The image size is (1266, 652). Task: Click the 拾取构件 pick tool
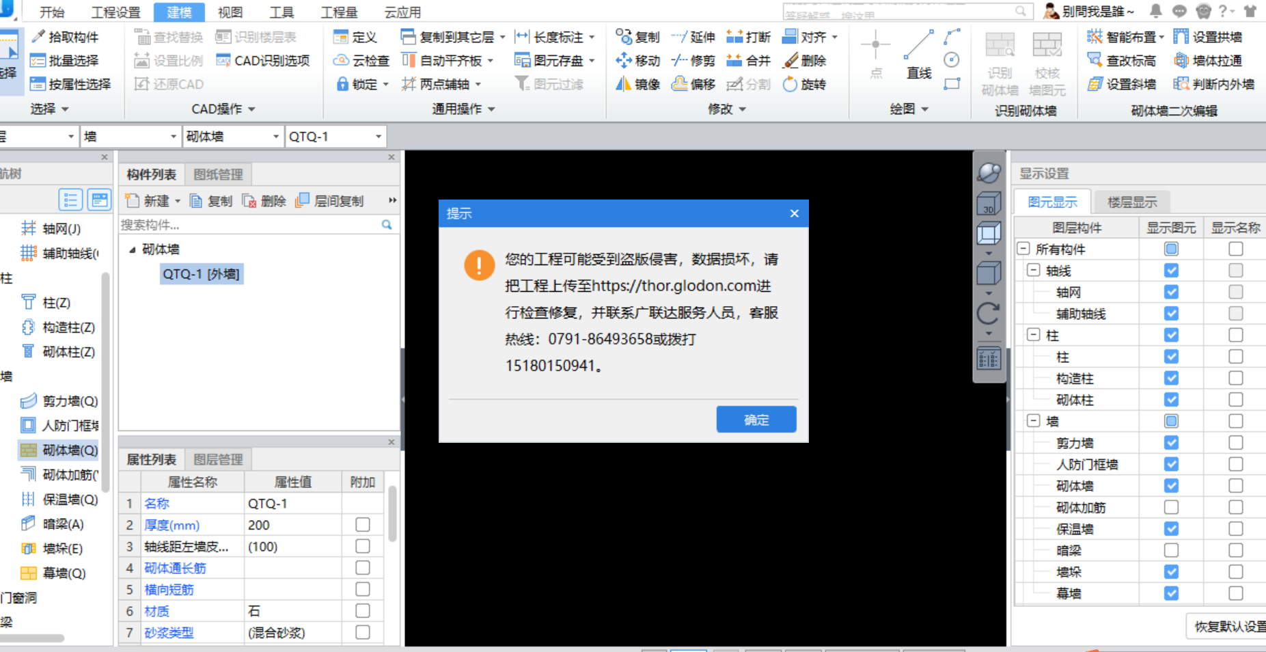(65, 37)
